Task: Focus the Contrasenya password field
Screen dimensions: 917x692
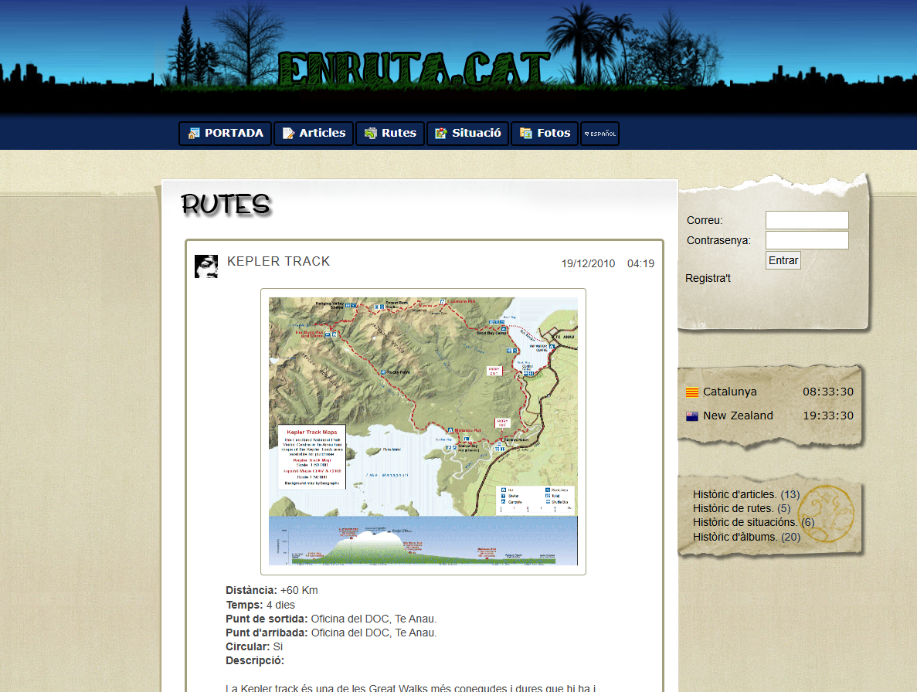Action: coord(807,240)
